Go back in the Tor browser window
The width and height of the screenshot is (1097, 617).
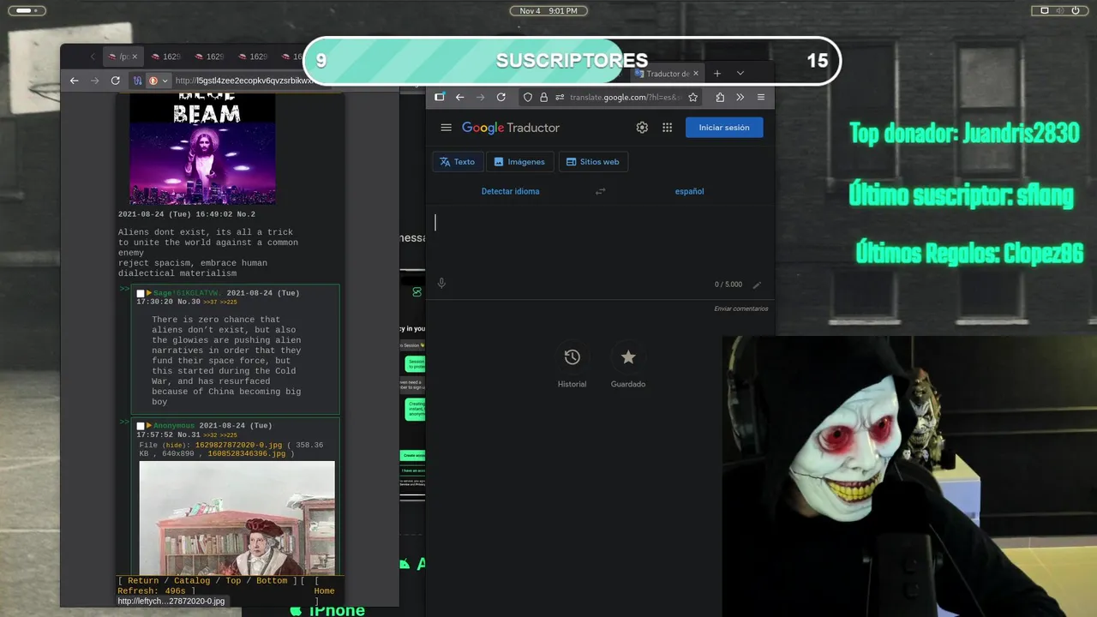pyautogui.click(x=74, y=81)
